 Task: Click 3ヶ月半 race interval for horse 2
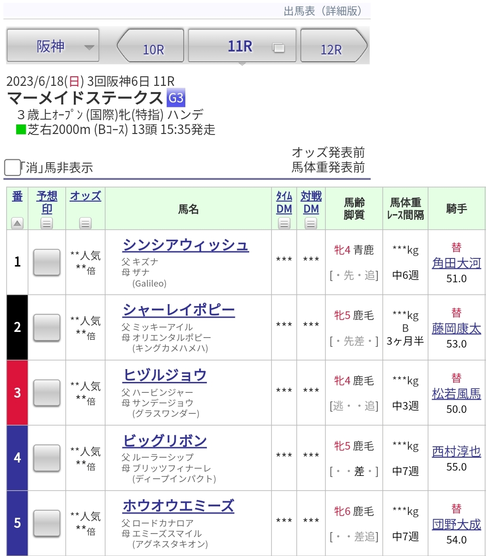405,341
